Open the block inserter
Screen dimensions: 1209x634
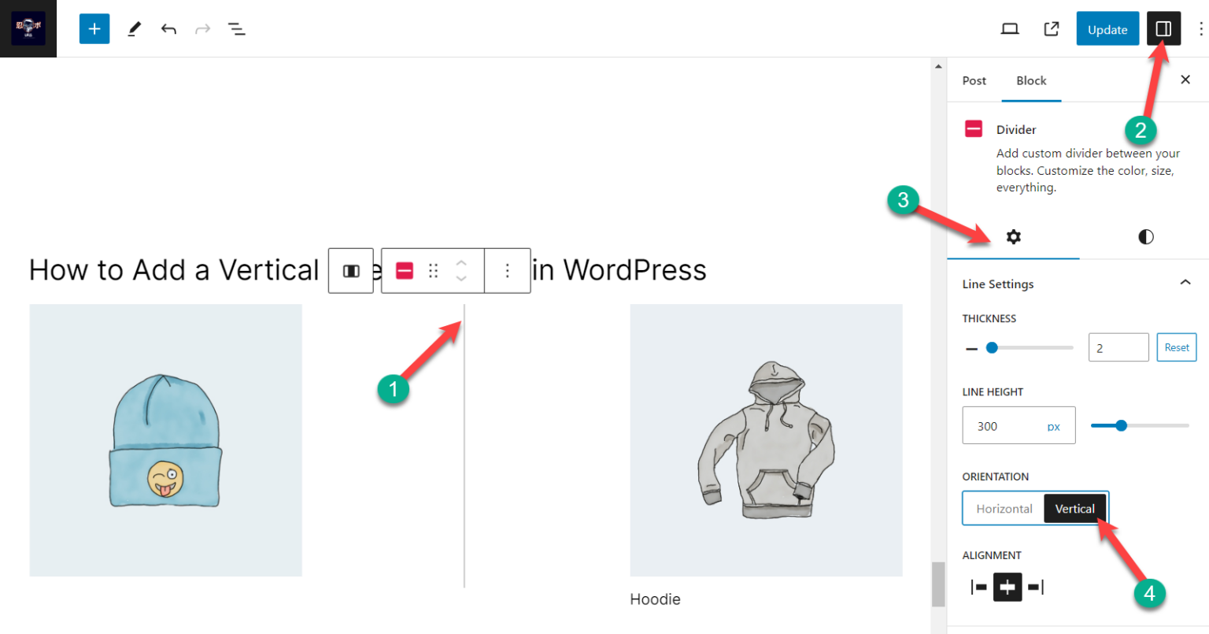pos(94,28)
